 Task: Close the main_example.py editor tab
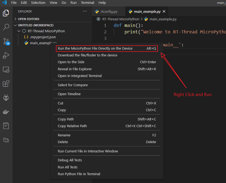point(164,12)
